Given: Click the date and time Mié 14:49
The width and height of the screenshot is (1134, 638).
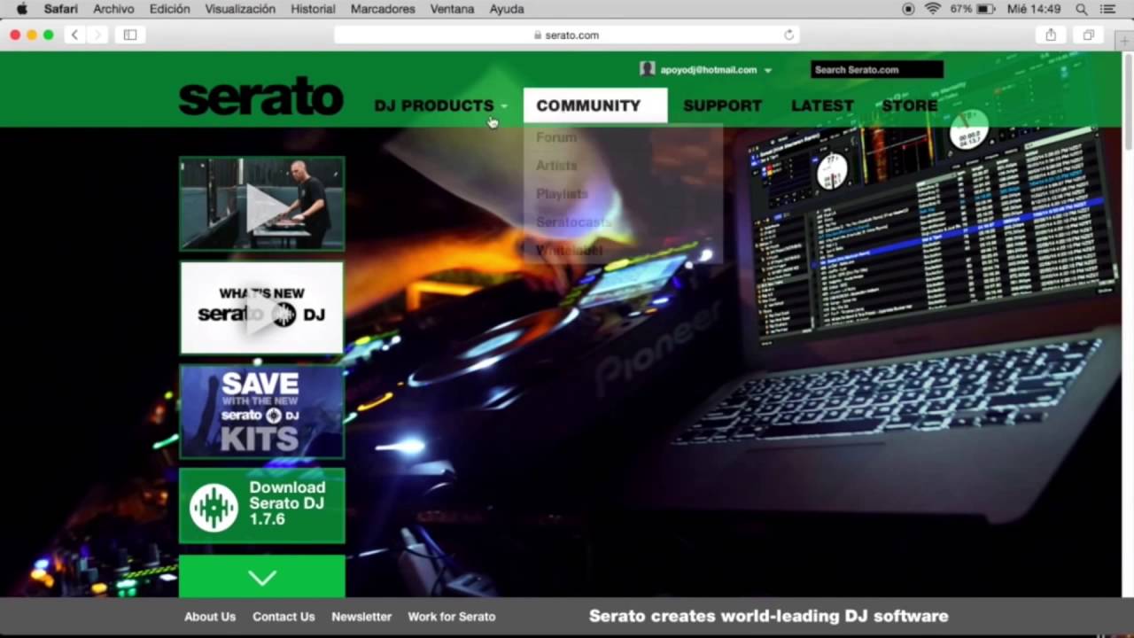Looking at the screenshot, I should point(1034,9).
